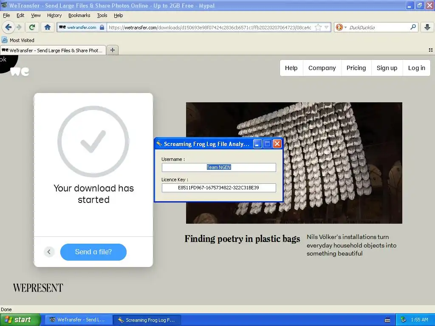Screen dimensions: 435x326
Task: Click the WeTransfer 'we' logo
Action: [20, 71]
